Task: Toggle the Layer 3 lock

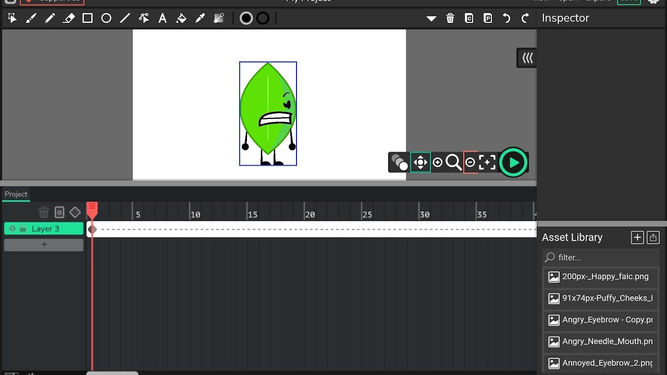Action: click(x=23, y=229)
